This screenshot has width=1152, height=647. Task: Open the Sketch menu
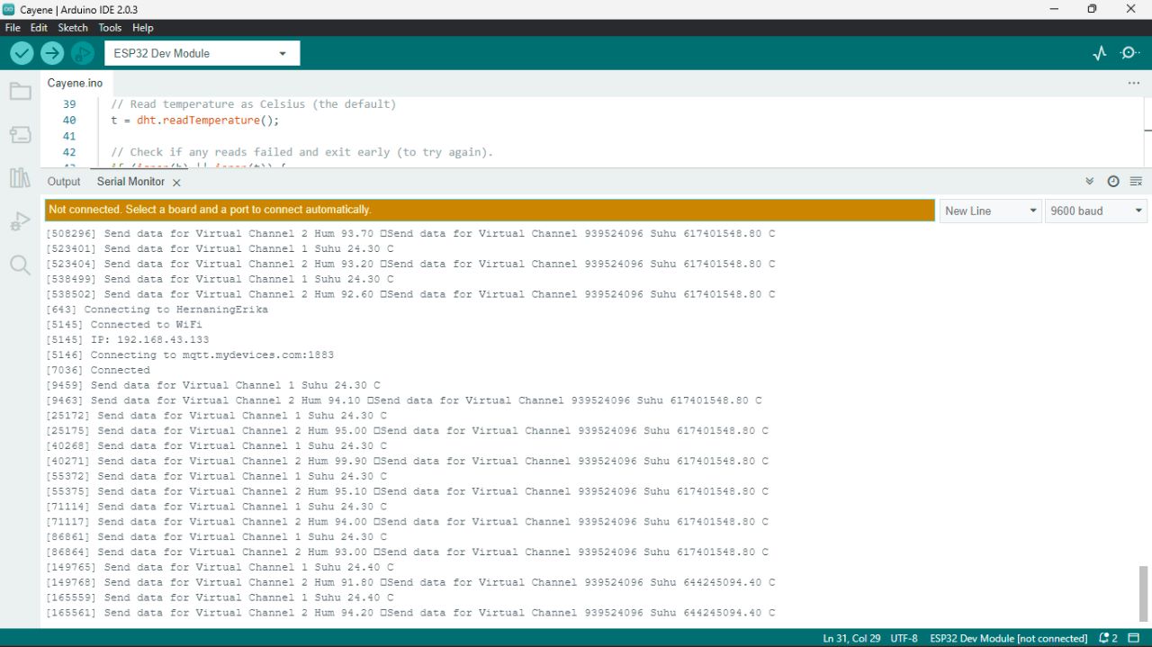tap(73, 28)
